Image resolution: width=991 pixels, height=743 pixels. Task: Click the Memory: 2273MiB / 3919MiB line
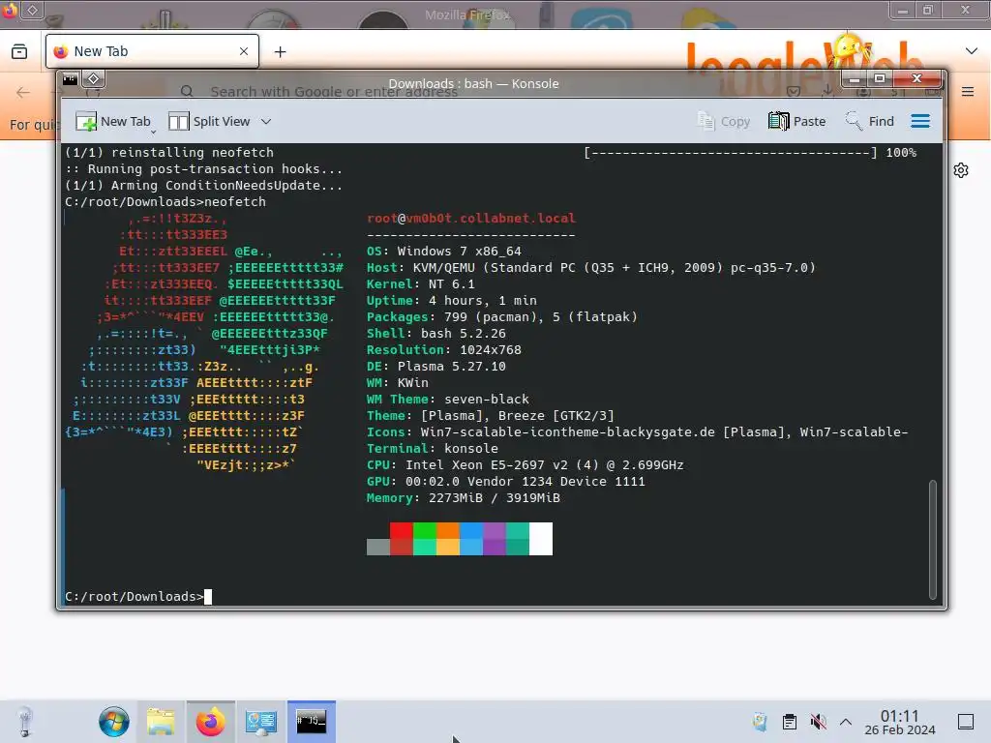[x=464, y=497]
